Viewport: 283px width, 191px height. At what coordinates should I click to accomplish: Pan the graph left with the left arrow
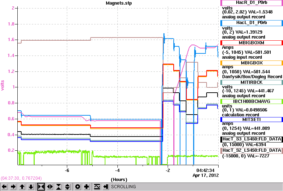tap(4, 187)
